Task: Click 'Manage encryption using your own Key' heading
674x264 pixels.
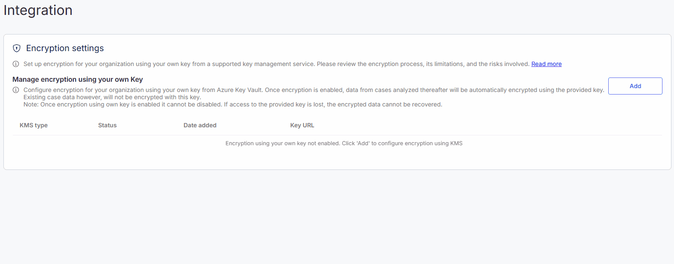Action: click(78, 79)
